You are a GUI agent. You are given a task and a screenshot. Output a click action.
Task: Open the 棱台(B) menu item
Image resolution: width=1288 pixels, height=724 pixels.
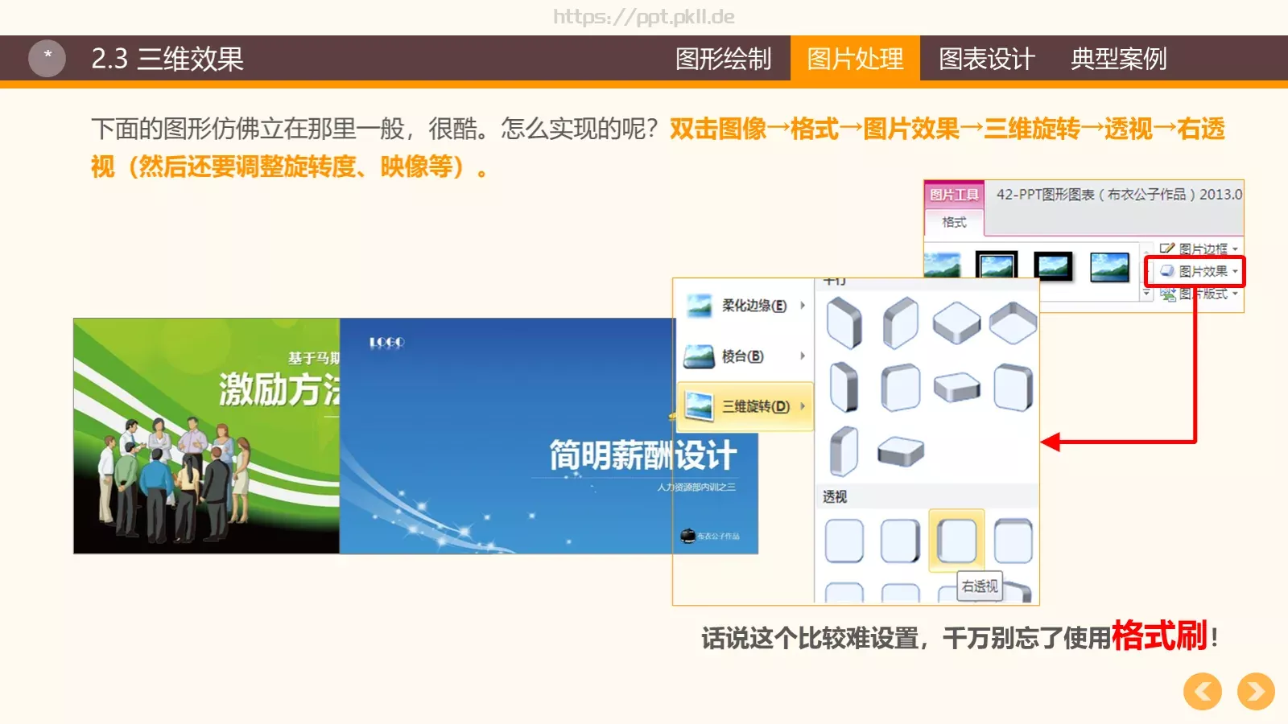(743, 356)
